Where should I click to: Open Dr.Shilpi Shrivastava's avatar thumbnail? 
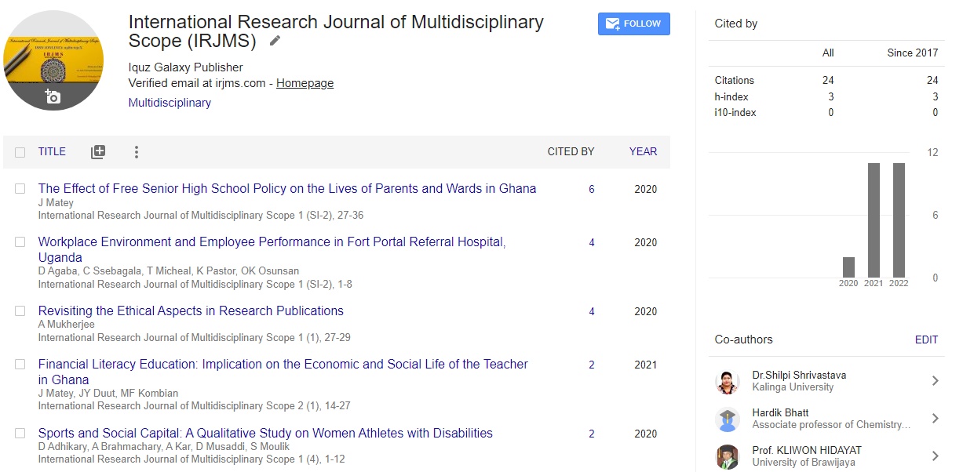pyautogui.click(x=727, y=380)
